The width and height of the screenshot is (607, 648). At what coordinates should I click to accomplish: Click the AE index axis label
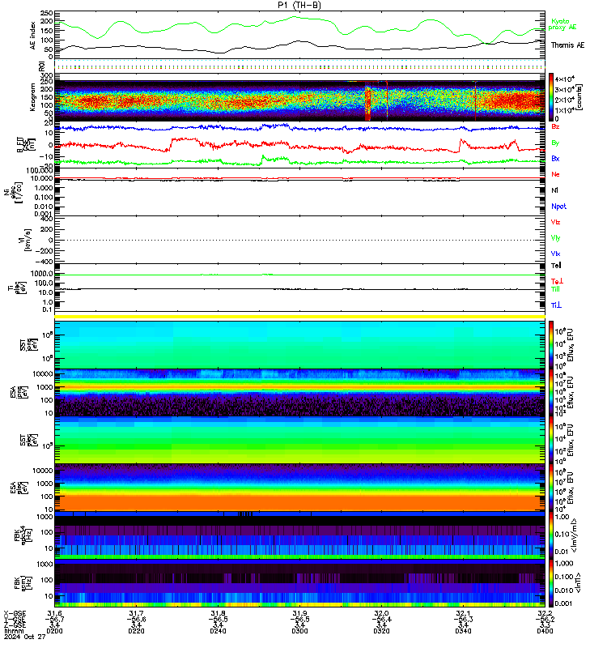pos(33,36)
